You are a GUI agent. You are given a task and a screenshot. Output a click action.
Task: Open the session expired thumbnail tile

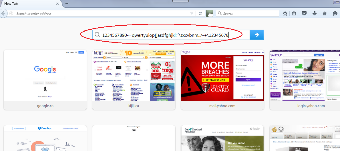point(134,138)
